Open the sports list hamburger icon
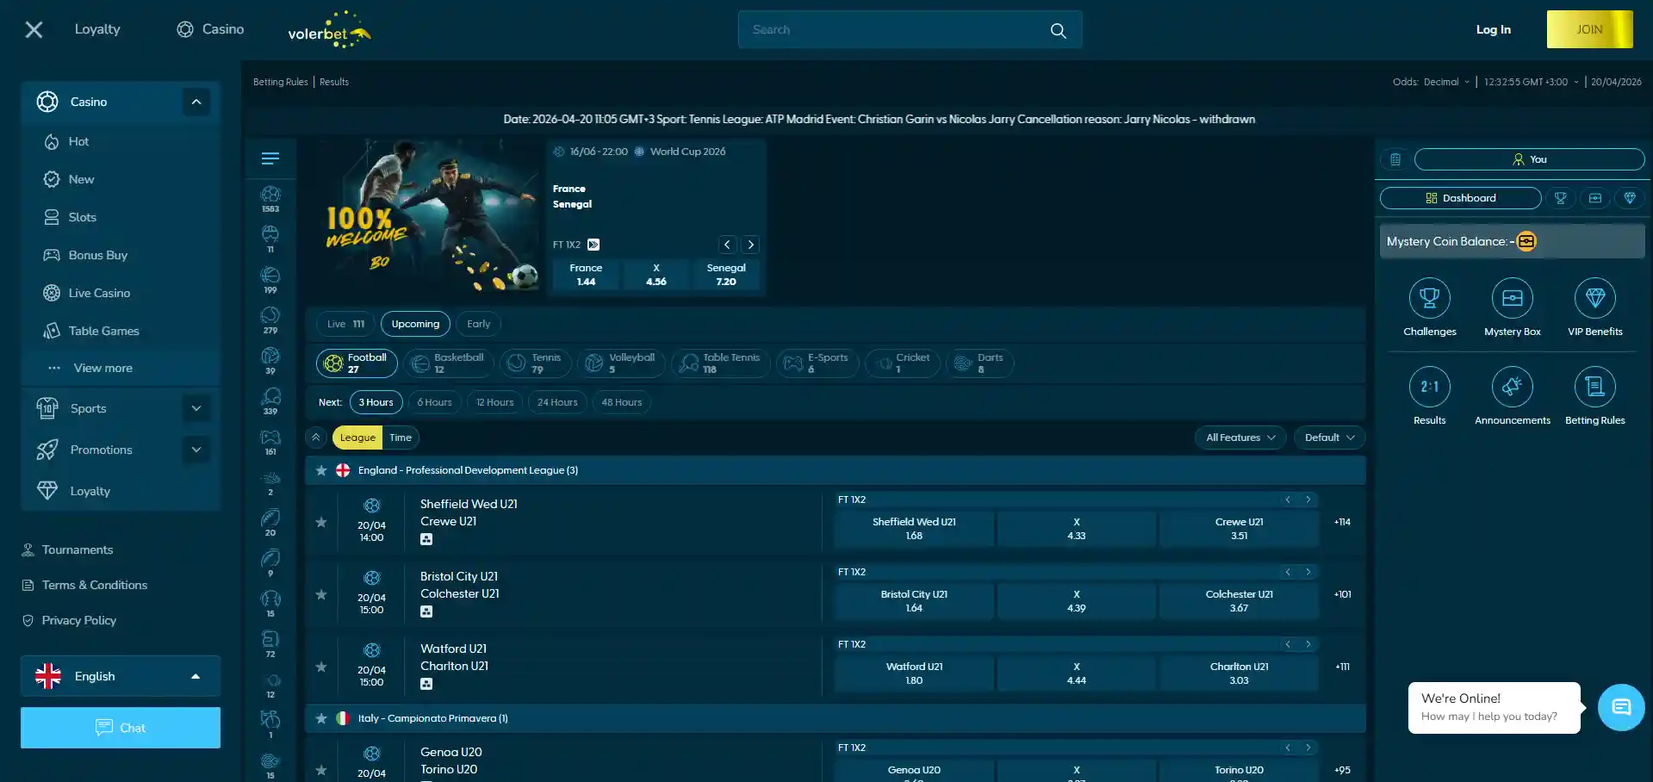This screenshot has height=782, width=1653. (270, 158)
